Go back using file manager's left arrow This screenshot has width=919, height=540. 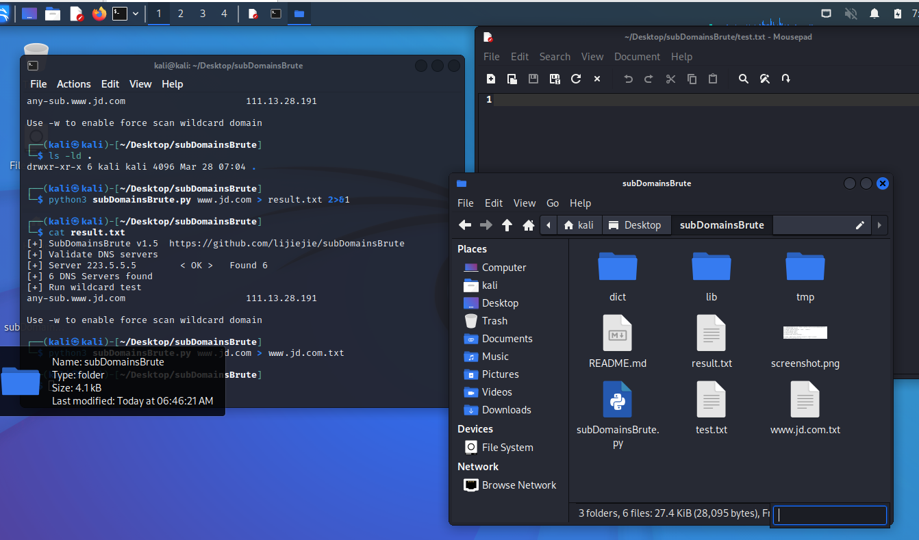tap(465, 224)
